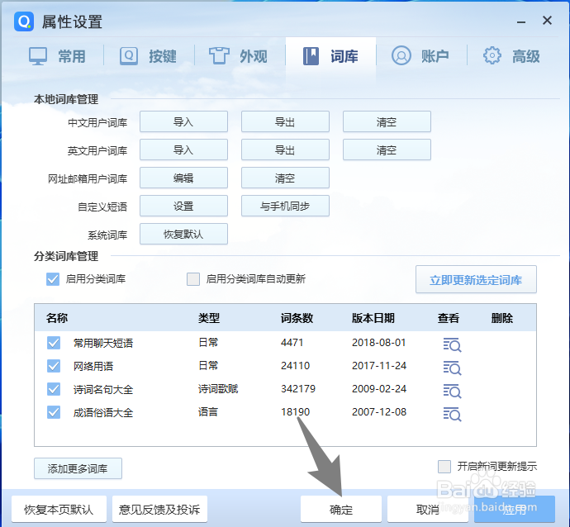This screenshot has height=527, width=570.
Task: Click the entry count 24110
Action: click(x=295, y=366)
